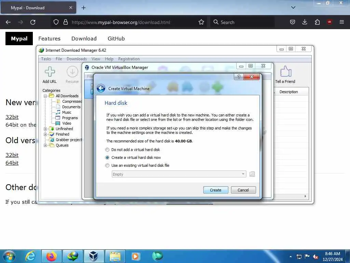Click Cancel in the Hard disk dialog
350x263 pixels.
pyautogui.click(x=243, y=190)
